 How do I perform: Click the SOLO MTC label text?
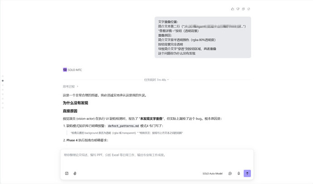click(75, 70)
